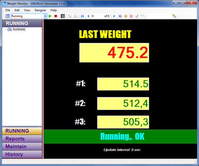Go to previous record arrow
The image size is (199, 166).
coord(88,16)
